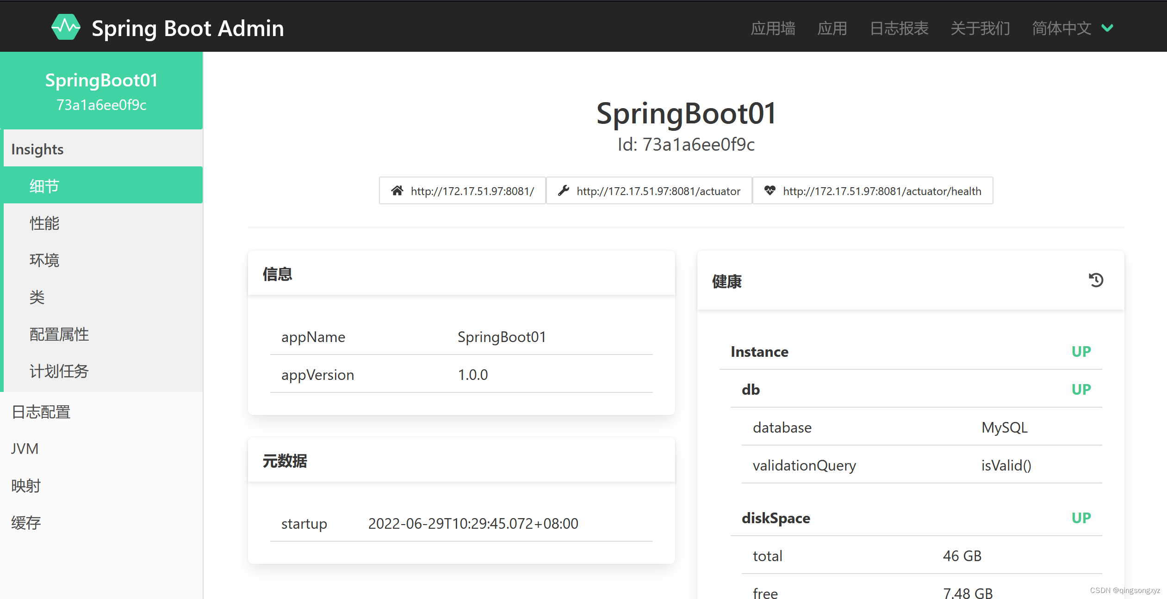Click the appName value SpringBoot01

pyautogui.click(x=502, y=337)
